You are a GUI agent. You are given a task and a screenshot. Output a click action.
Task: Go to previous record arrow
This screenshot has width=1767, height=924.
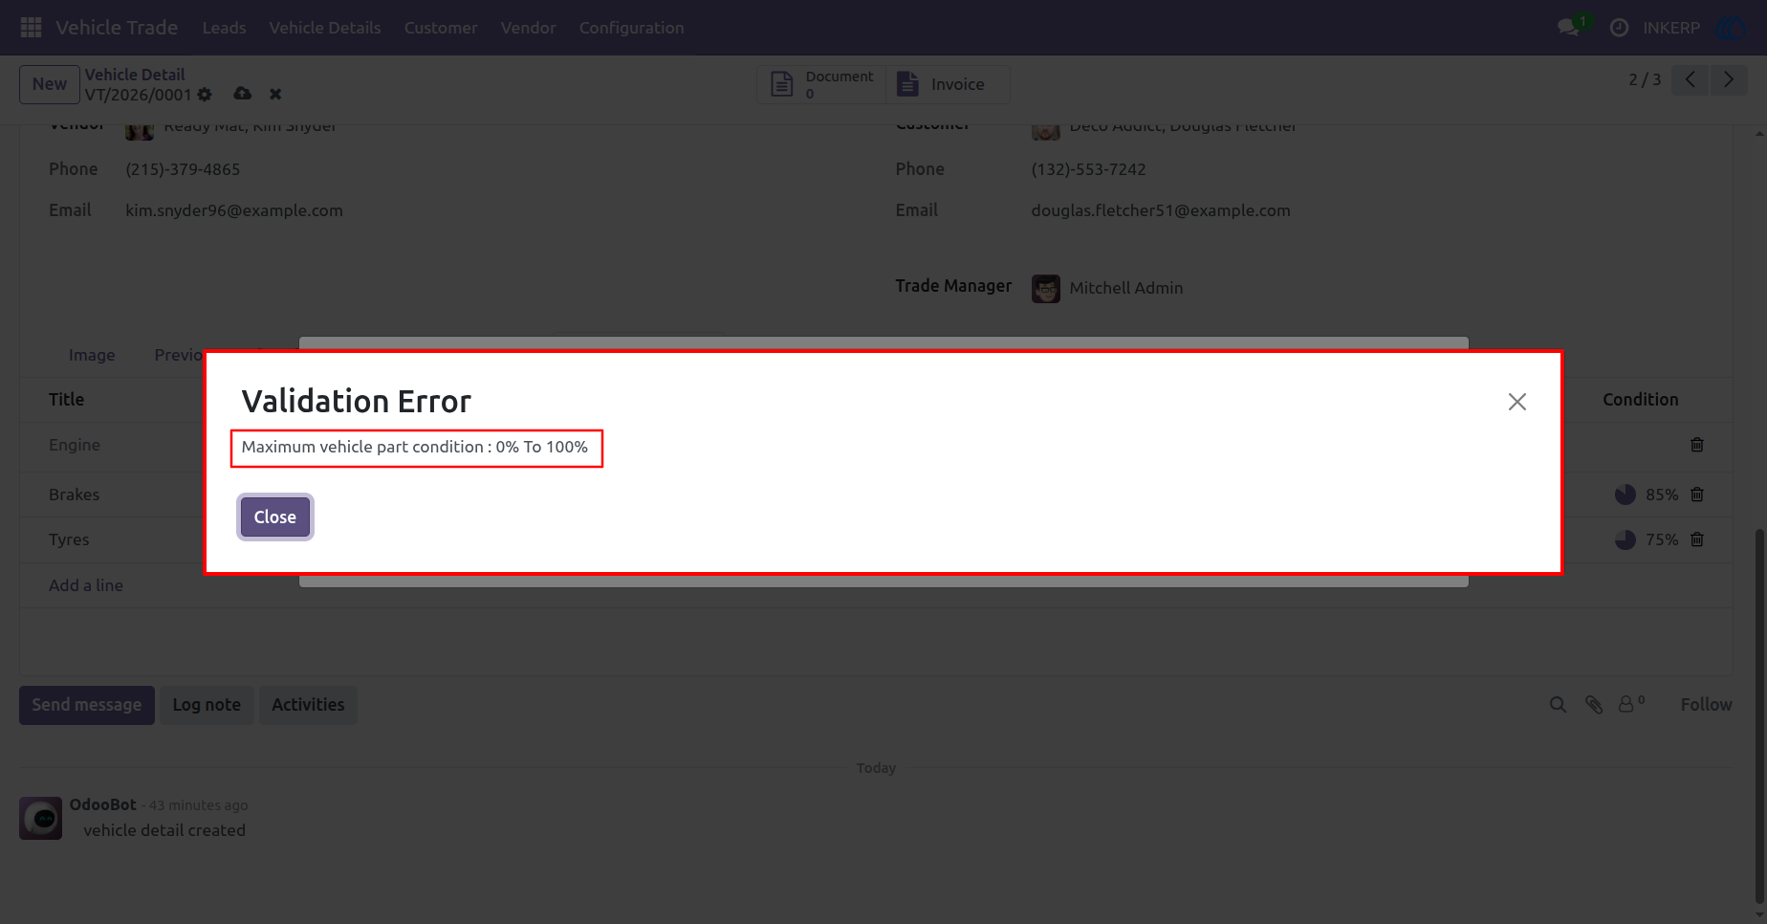[x=1691, y=79]
